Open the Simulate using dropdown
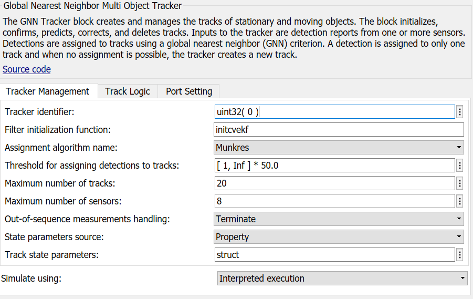 pyautogui.click(x=342, y=279)
